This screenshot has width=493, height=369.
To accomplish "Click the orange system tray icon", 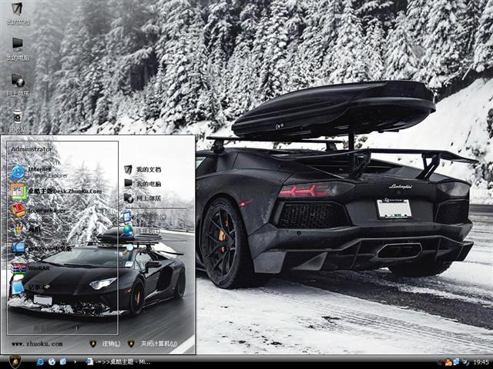I will [x=448, y=362].
